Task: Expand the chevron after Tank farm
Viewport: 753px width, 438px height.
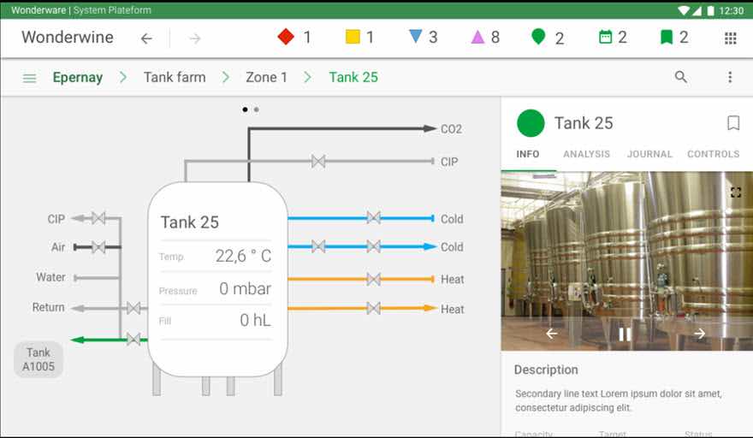Action: [226, 77]
